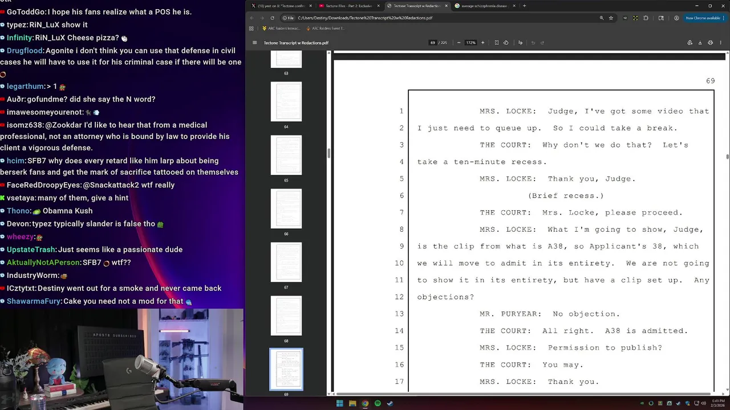Reload the current Chrome page

pos(272,18)
